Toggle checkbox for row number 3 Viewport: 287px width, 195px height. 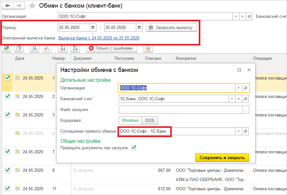(7, 115)
